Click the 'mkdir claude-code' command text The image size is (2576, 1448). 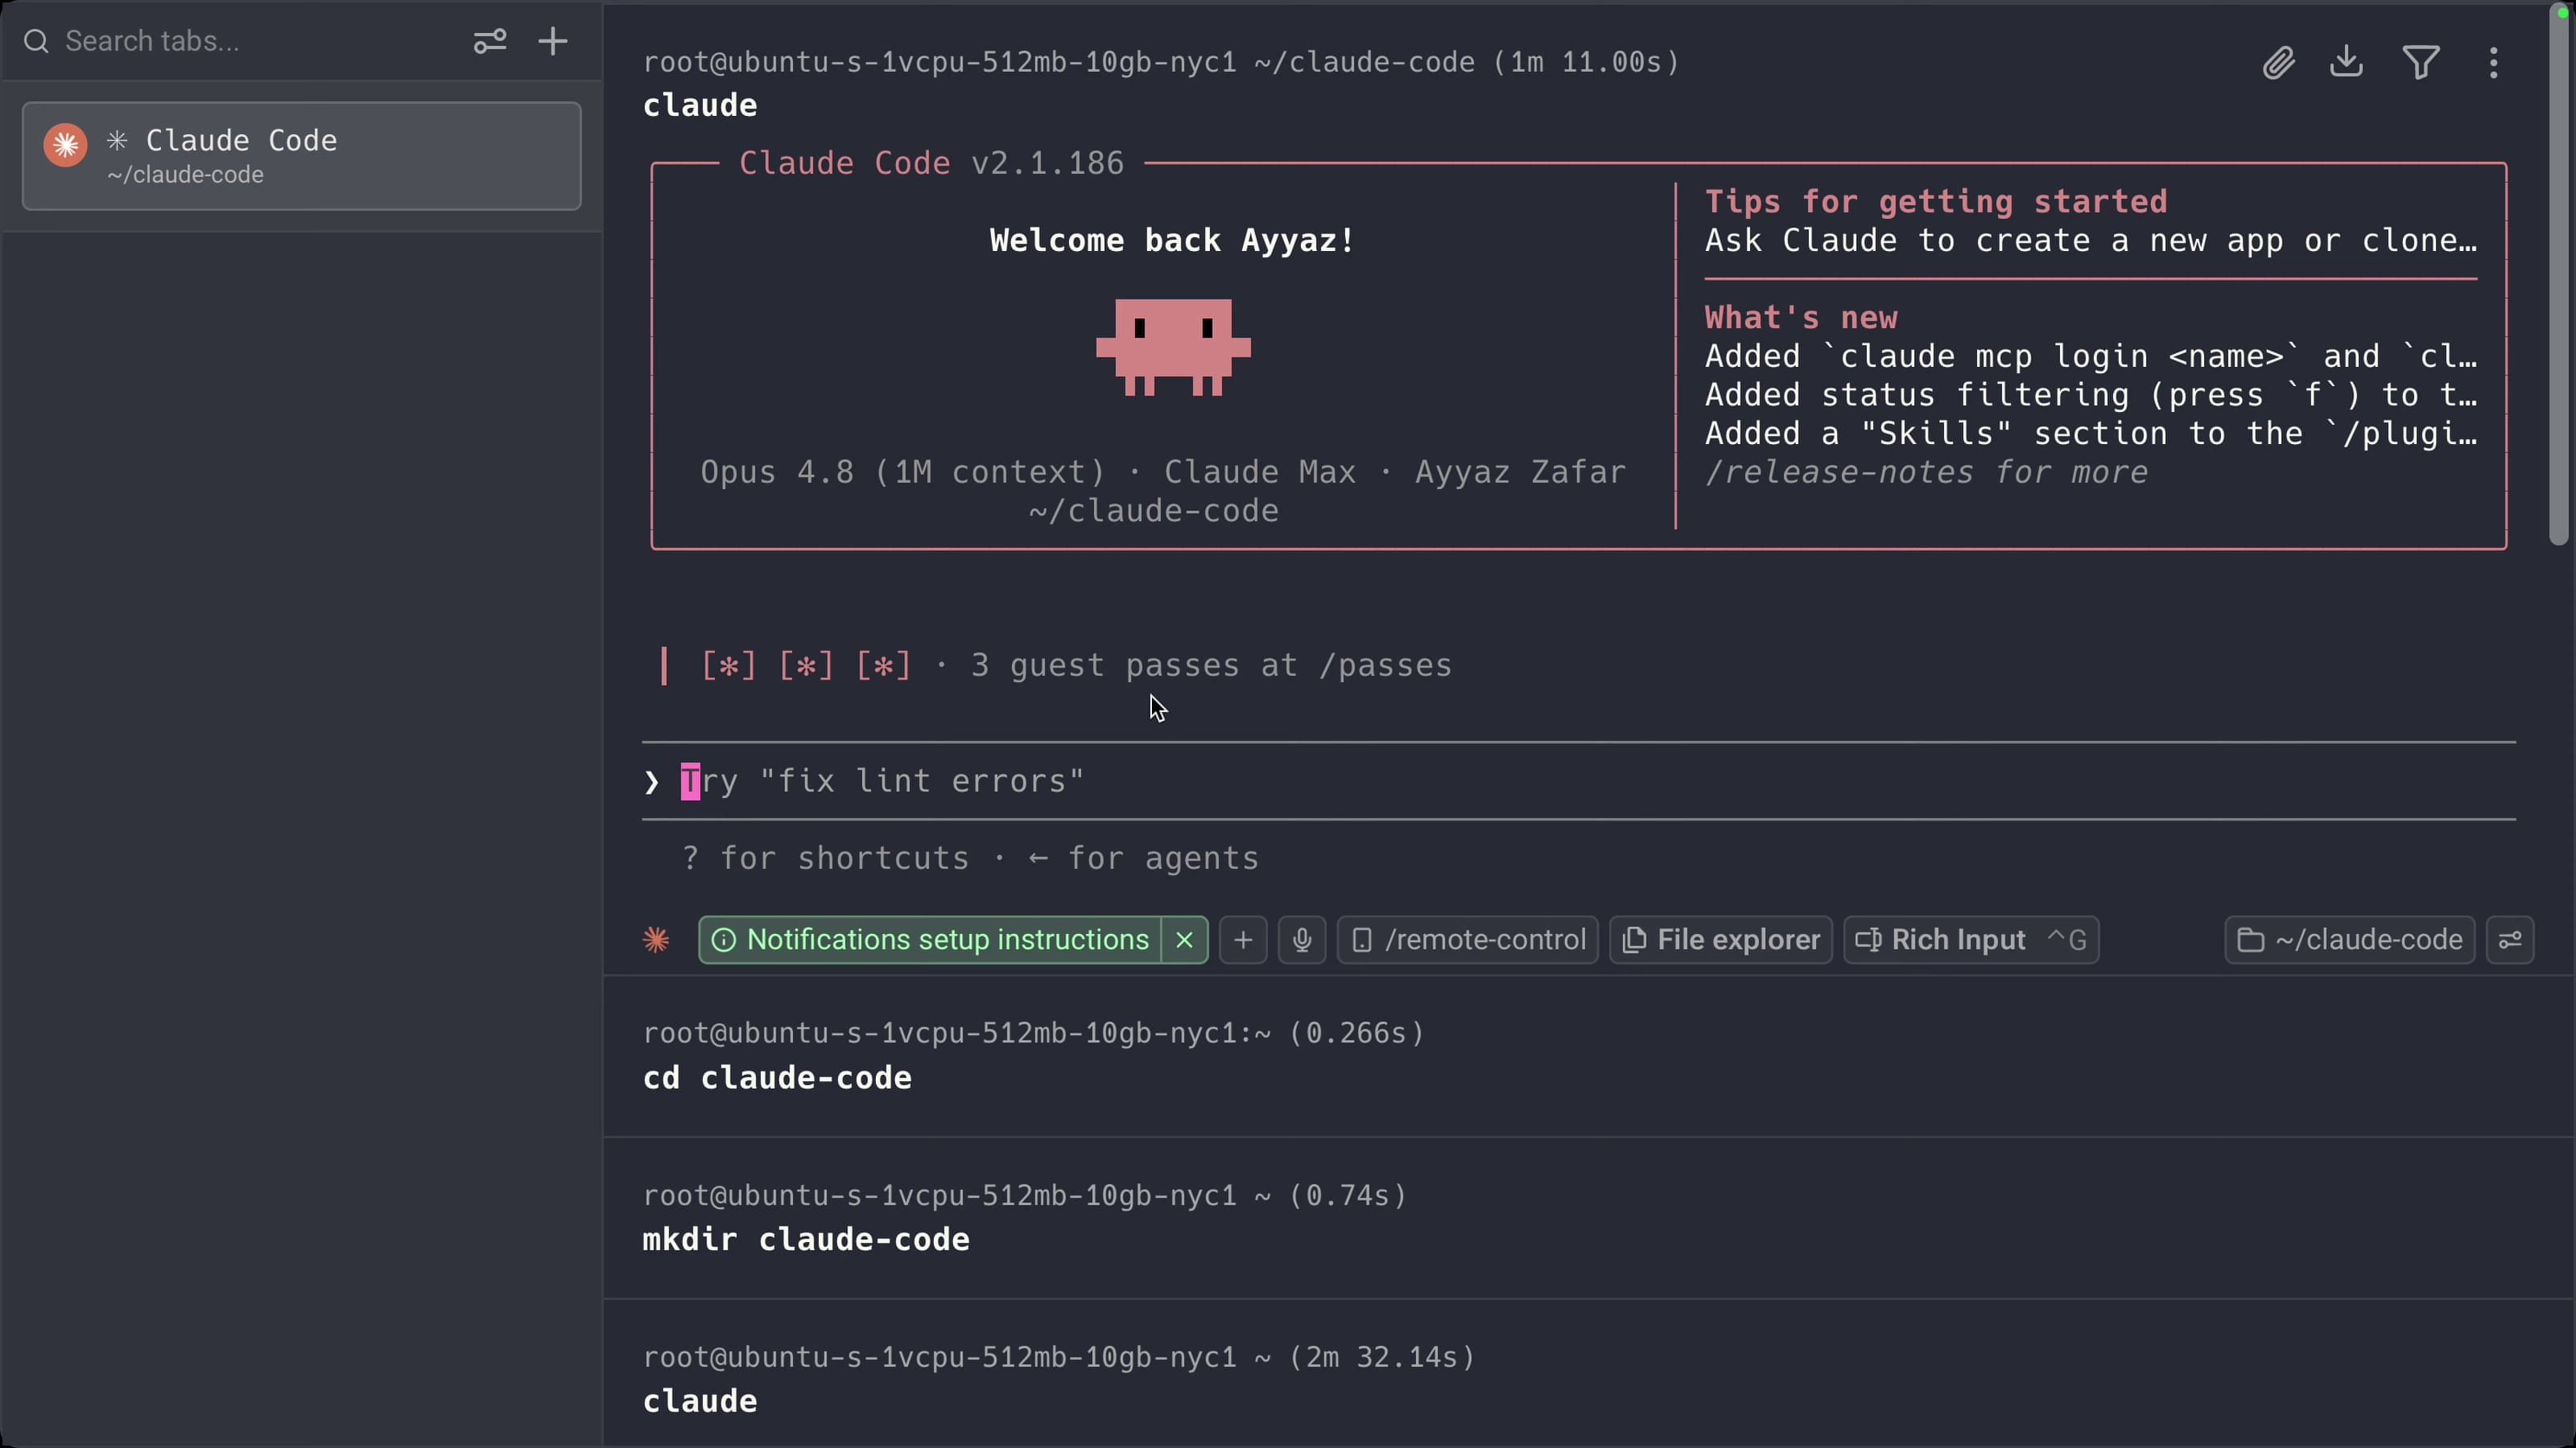tap(806, 1239)
